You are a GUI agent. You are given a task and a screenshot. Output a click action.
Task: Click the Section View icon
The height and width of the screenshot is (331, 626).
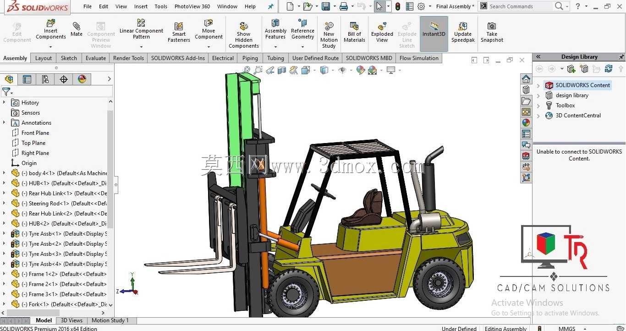point(282,70)
